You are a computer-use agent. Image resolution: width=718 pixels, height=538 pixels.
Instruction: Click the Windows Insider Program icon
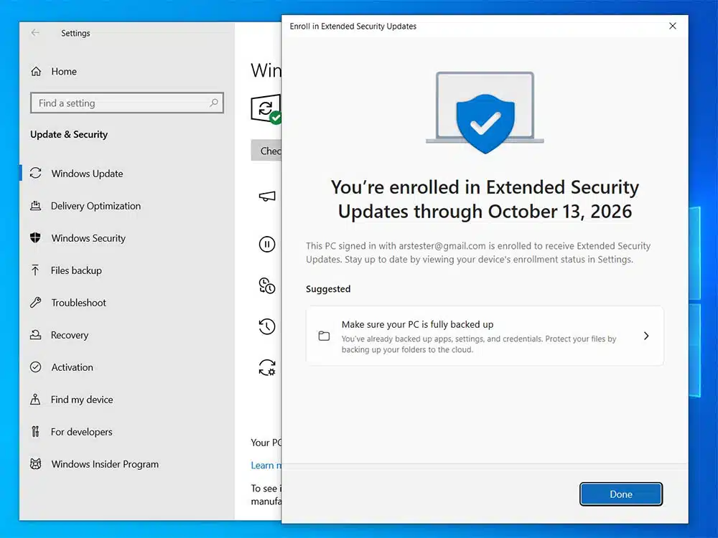tap(36, 464)
